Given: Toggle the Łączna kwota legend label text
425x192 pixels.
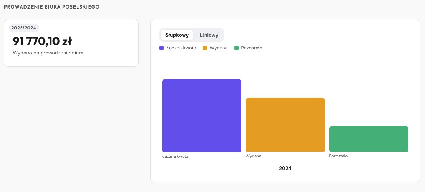Looking at the screenshot, I should 181,48.
